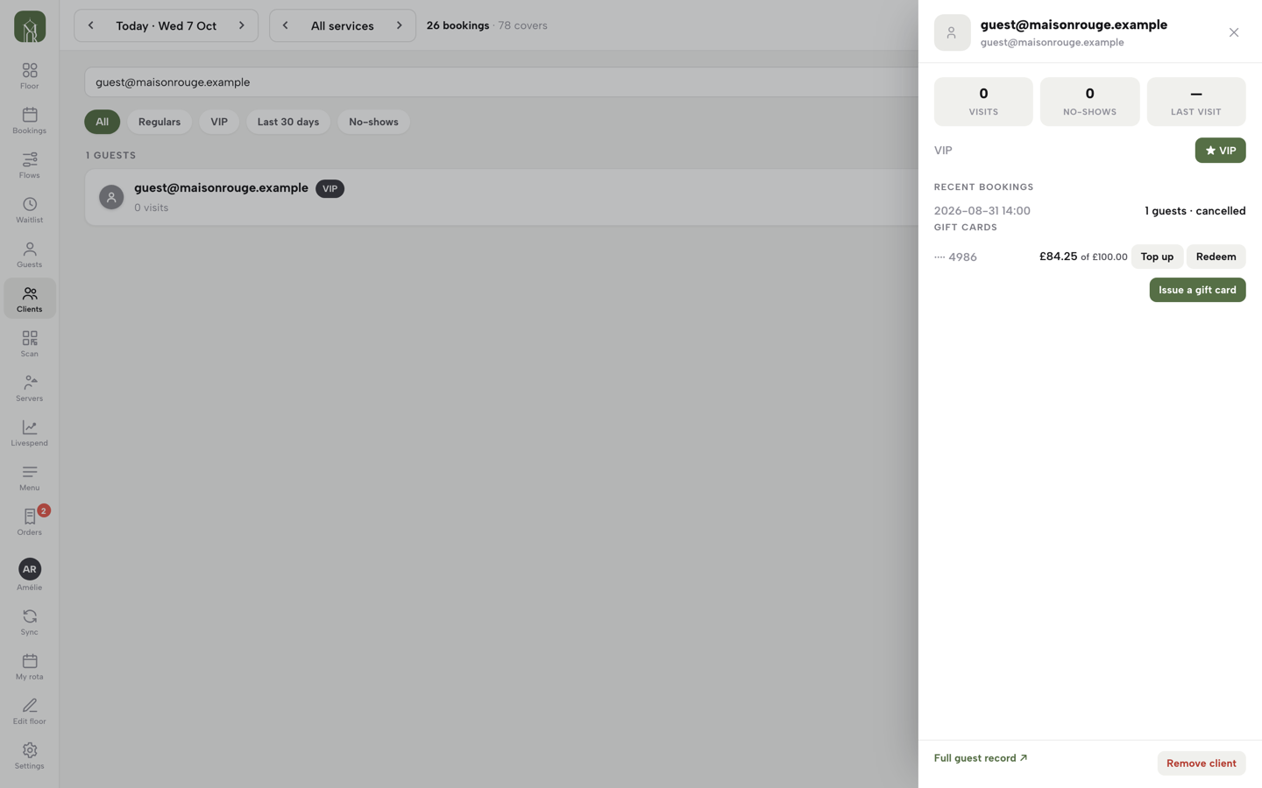This screenshot has height=788, width=1262.
Task: Open the guest@maisonrouge.example list row
Action: [501, 197]
